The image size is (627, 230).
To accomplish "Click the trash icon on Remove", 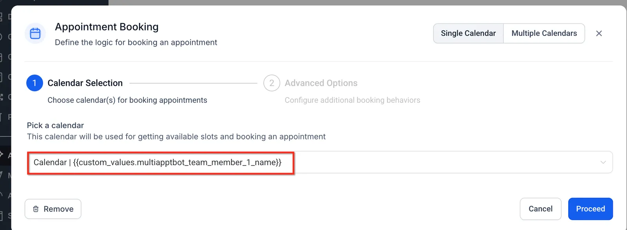I will click(x=36, y=209).
